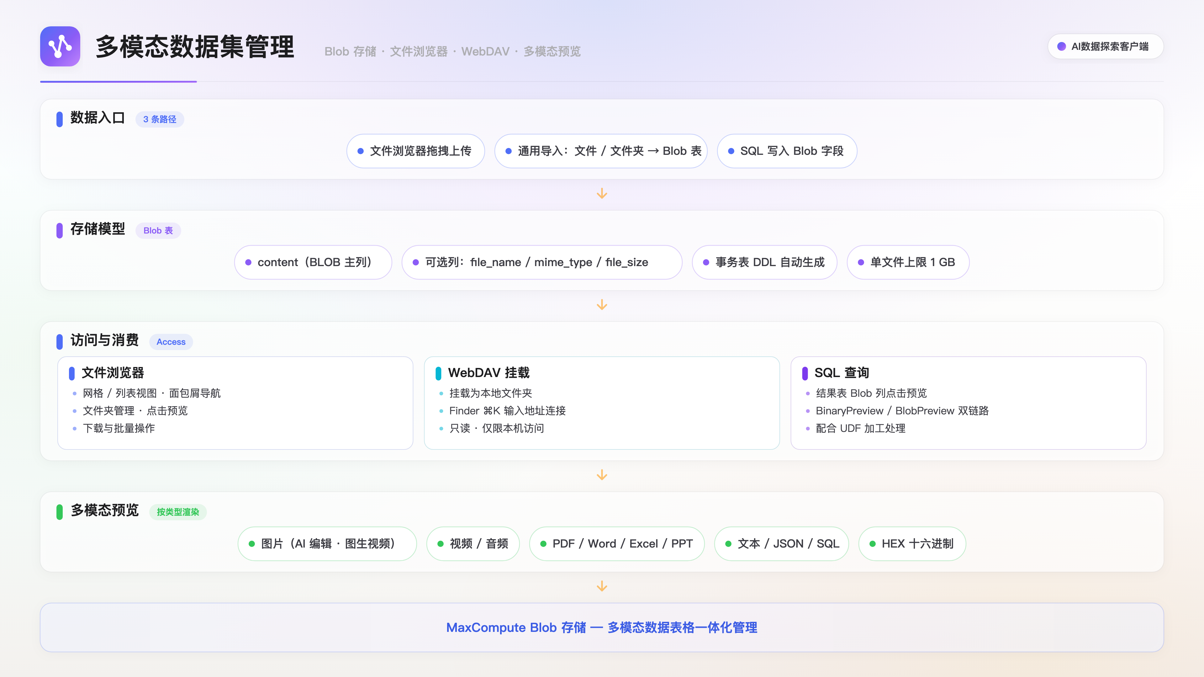
Task: Click BinaryPreview / BlobPreview 双链路 item
Action: click(x=902, y=411)
